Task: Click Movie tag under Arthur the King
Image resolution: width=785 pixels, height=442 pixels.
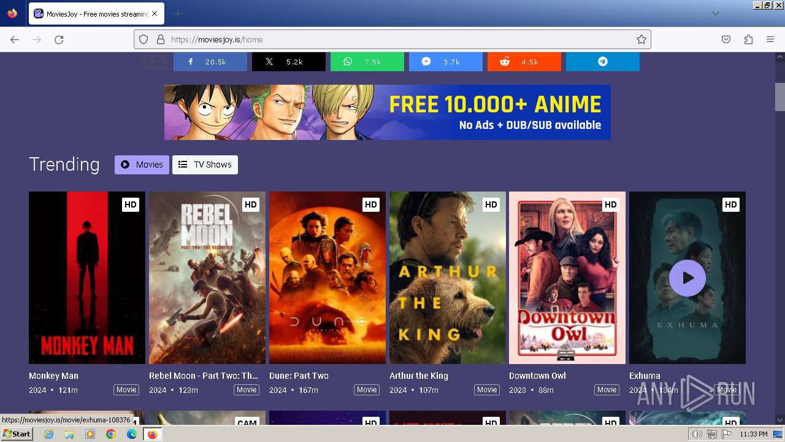Action: pos(487,390)
